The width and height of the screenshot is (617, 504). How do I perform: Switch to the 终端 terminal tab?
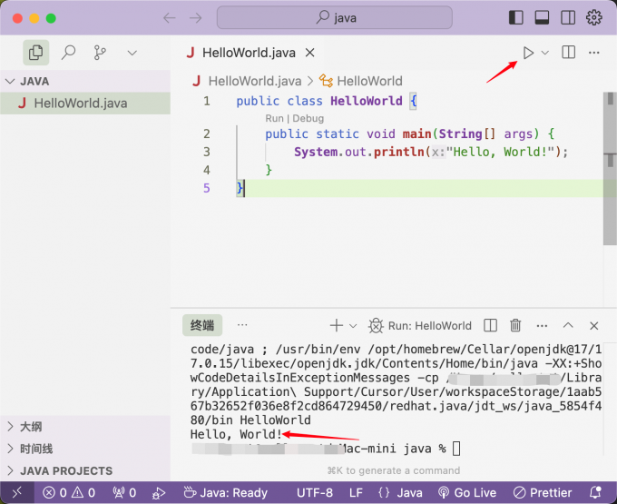[x=202, y=325]
